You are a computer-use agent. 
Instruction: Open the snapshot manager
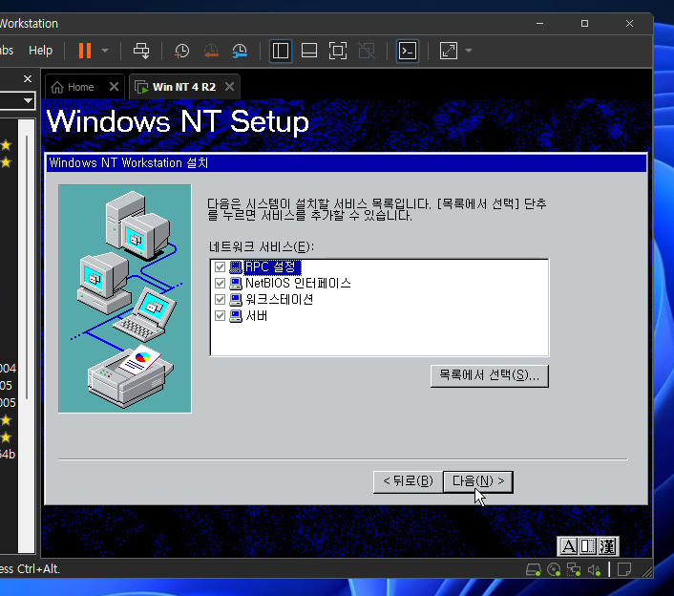240,51
